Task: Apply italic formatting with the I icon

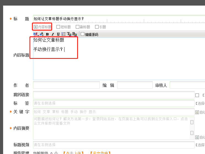Action: pos(53,34)
